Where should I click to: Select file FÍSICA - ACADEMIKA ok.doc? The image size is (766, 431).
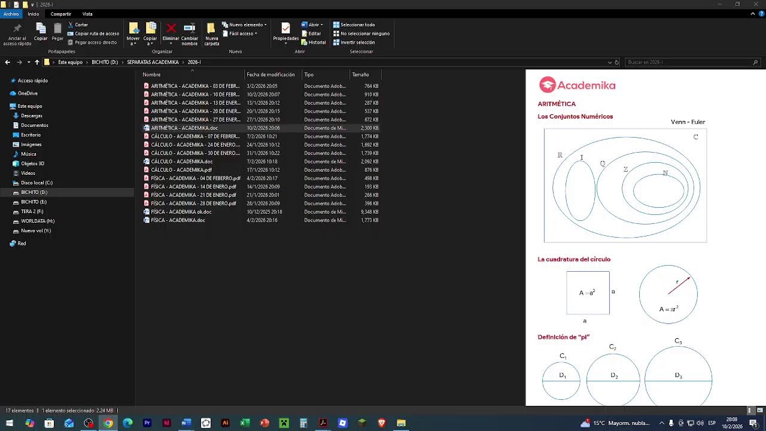(x=181, y=212)
